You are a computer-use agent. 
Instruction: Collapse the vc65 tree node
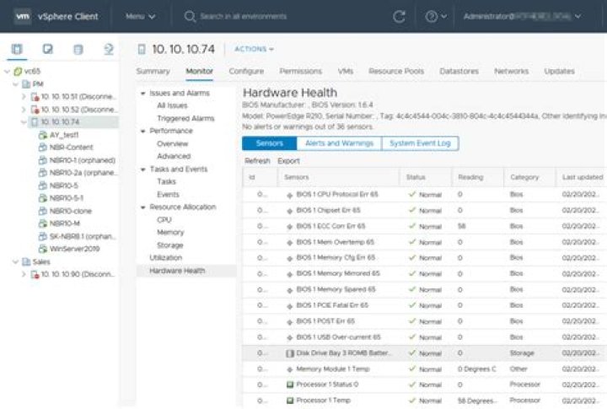[x=7, y=72]
